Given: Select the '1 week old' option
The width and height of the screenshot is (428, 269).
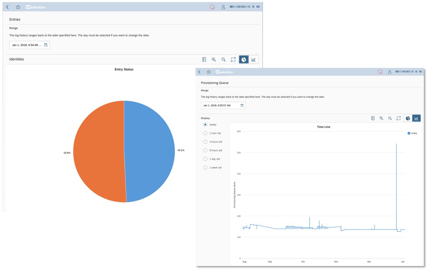Looking at the screenshot, I should coord(205,167).
